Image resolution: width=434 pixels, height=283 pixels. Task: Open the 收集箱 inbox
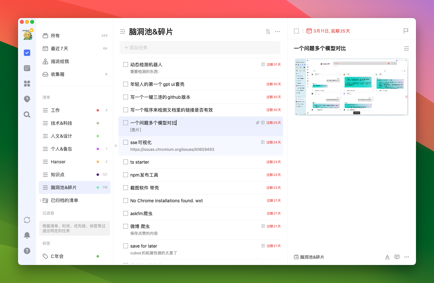click(x=75, y=74)
